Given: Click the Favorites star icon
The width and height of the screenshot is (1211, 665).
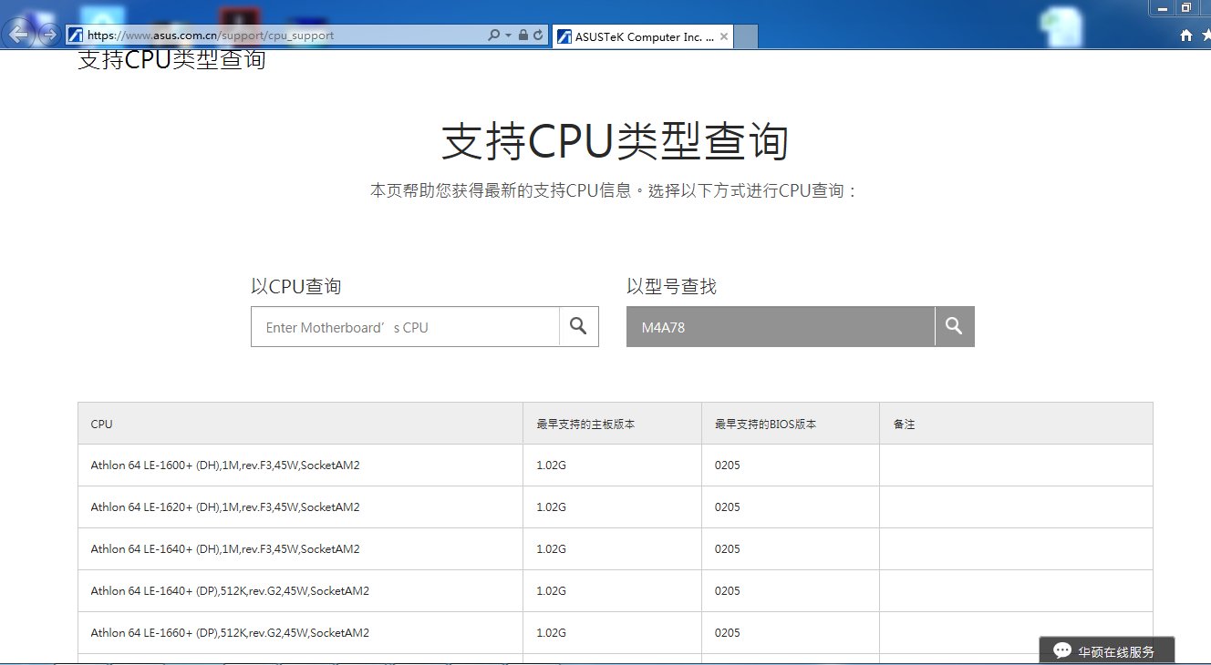Looking at the screenshot, I should tap(1206, 35).
